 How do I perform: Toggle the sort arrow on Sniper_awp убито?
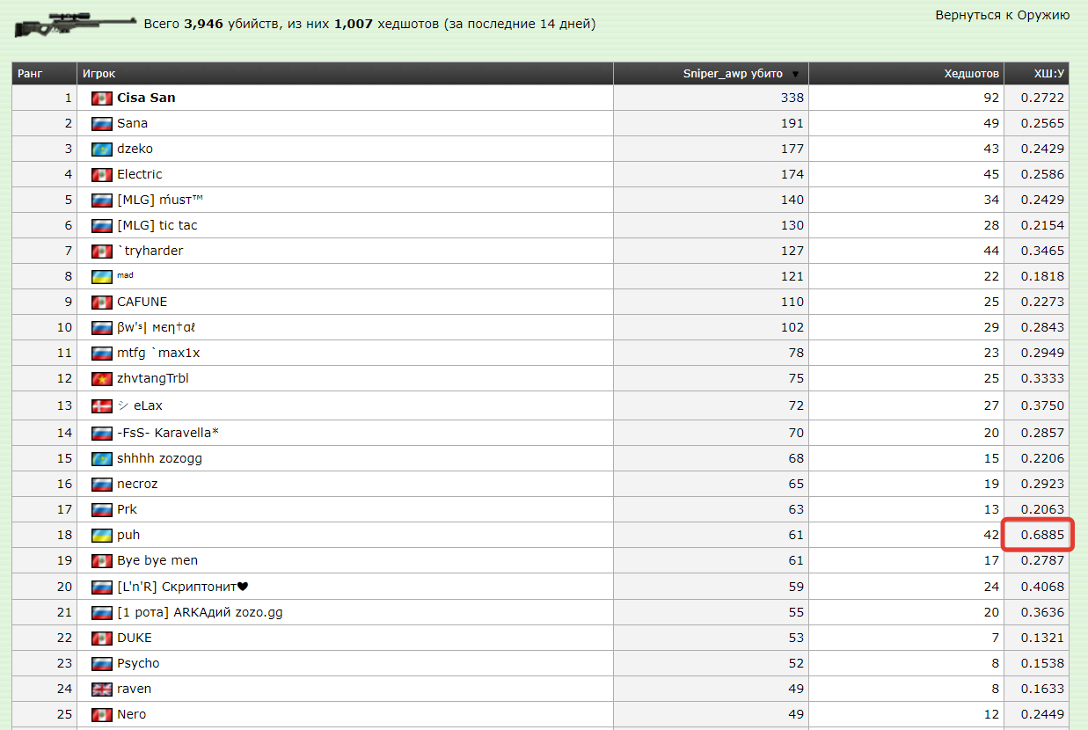coord(796,75)
